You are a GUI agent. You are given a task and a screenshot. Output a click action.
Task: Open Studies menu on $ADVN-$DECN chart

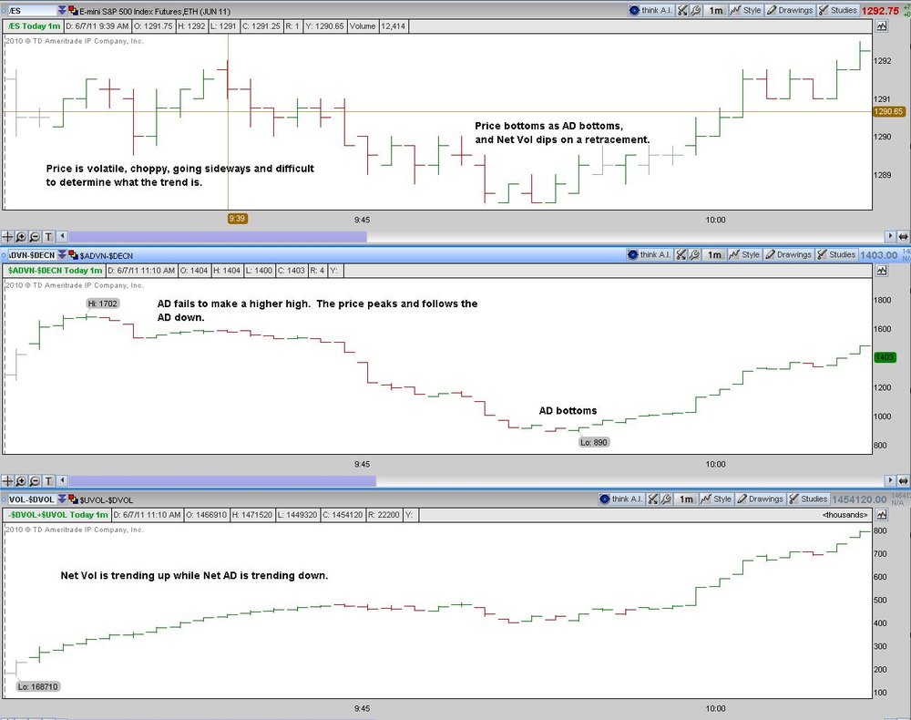836,254
